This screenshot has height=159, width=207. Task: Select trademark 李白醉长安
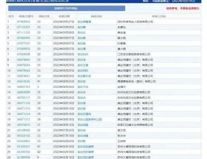(x=84, y=76)
